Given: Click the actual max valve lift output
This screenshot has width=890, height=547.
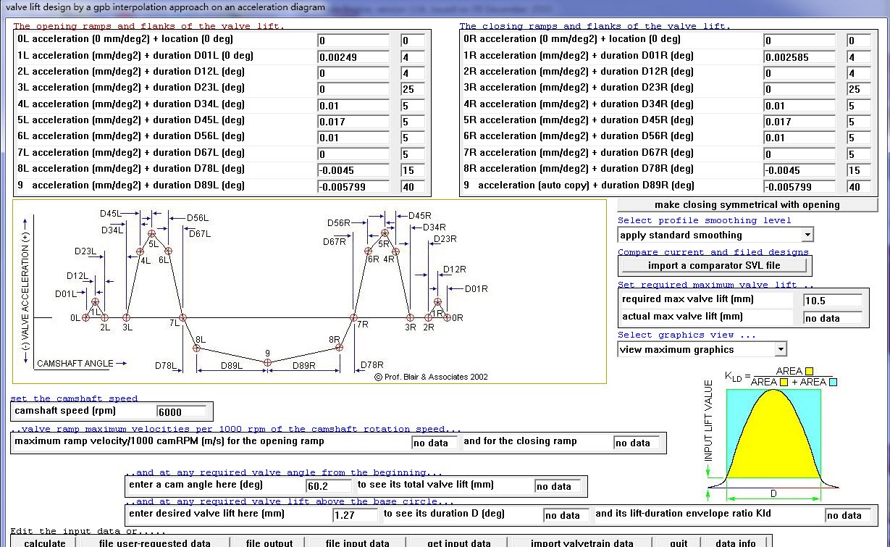Looking at the screenshot, I should pos(833,317).
